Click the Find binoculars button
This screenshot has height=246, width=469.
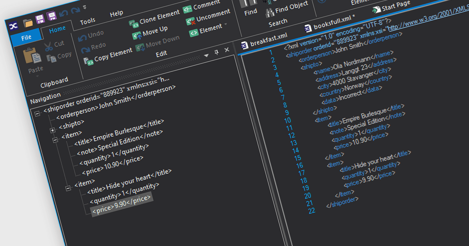(x=250, y=7)
